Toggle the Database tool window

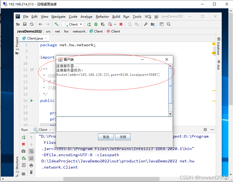pos(218,46)
